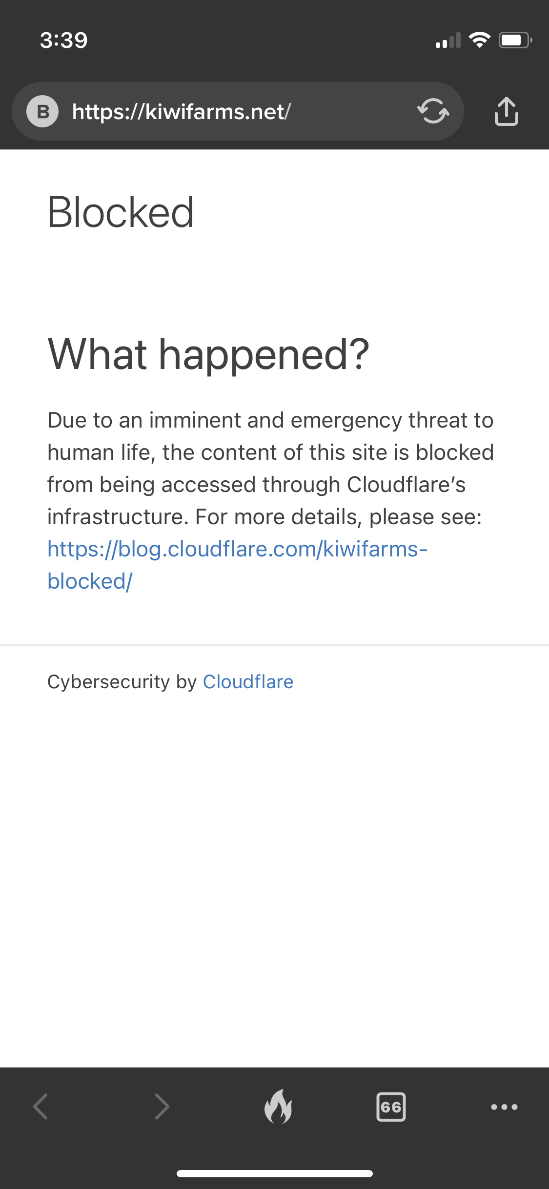Go back to the previous page
The width and height of the screenshot is (549, 1189).
pos(41,1106)
